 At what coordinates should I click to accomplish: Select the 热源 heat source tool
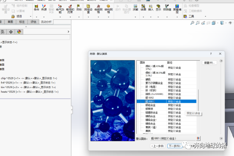[x=44, y=8]
